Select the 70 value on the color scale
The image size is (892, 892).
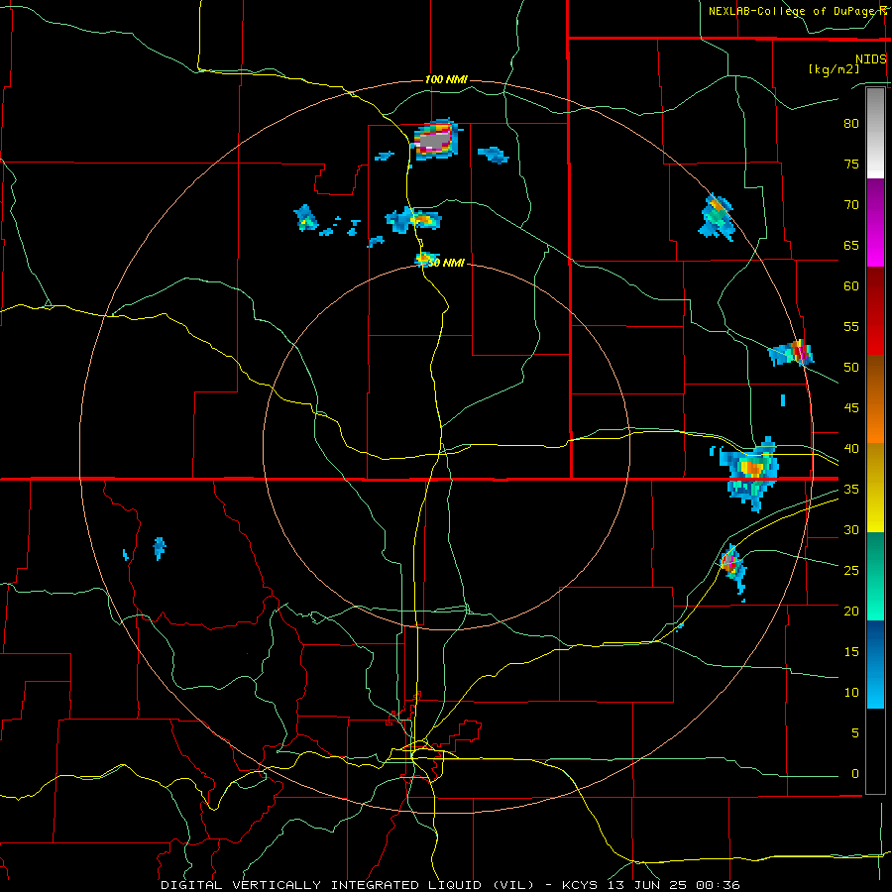(851, 205)
